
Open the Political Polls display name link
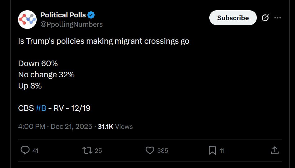coord(63,15)
